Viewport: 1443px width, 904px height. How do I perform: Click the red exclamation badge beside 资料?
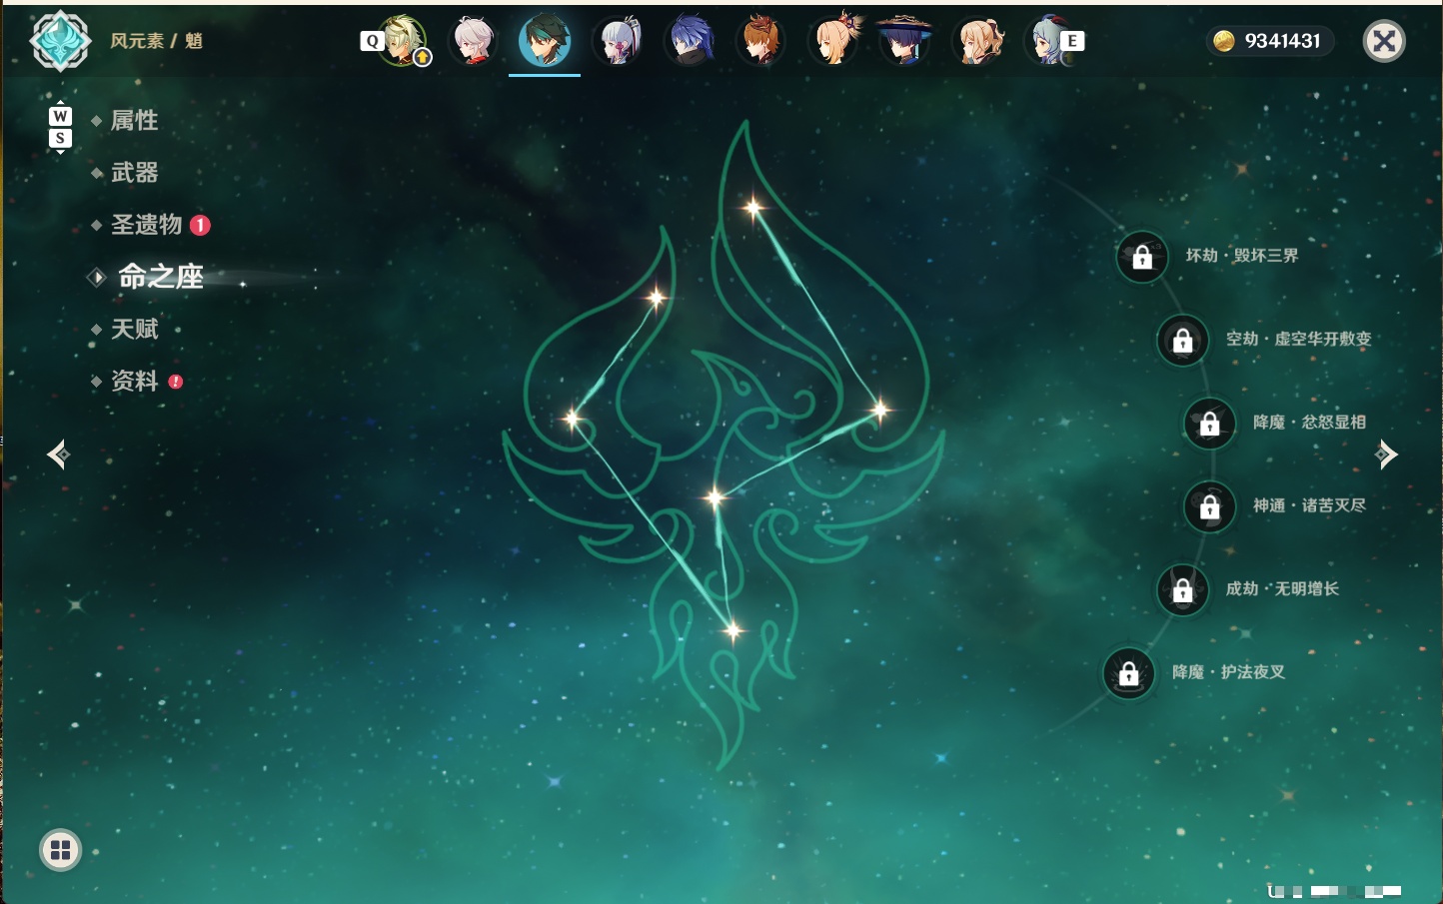click(x=176, y=382)
